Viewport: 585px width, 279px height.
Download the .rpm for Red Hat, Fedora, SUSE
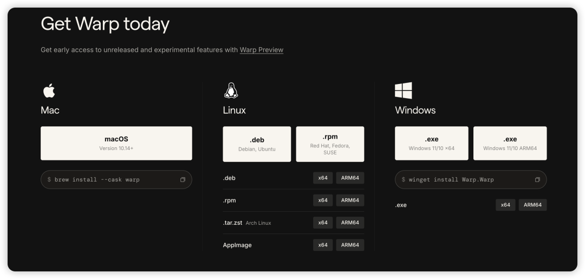point(330,144)
